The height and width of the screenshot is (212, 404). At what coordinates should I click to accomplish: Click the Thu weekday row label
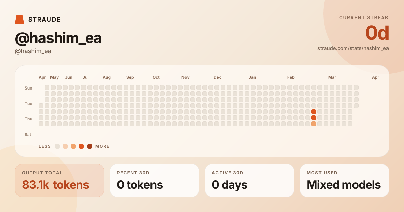click(x=28, y=119)
